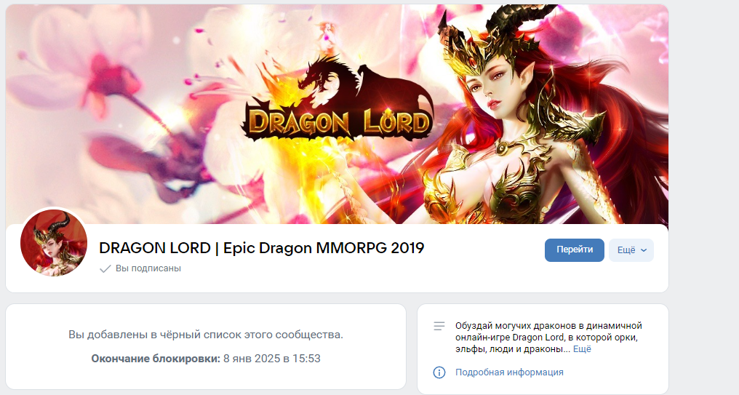Click the round community avatar picture
This screenshot has width=739, height=395.
click(x=54, y=243)
